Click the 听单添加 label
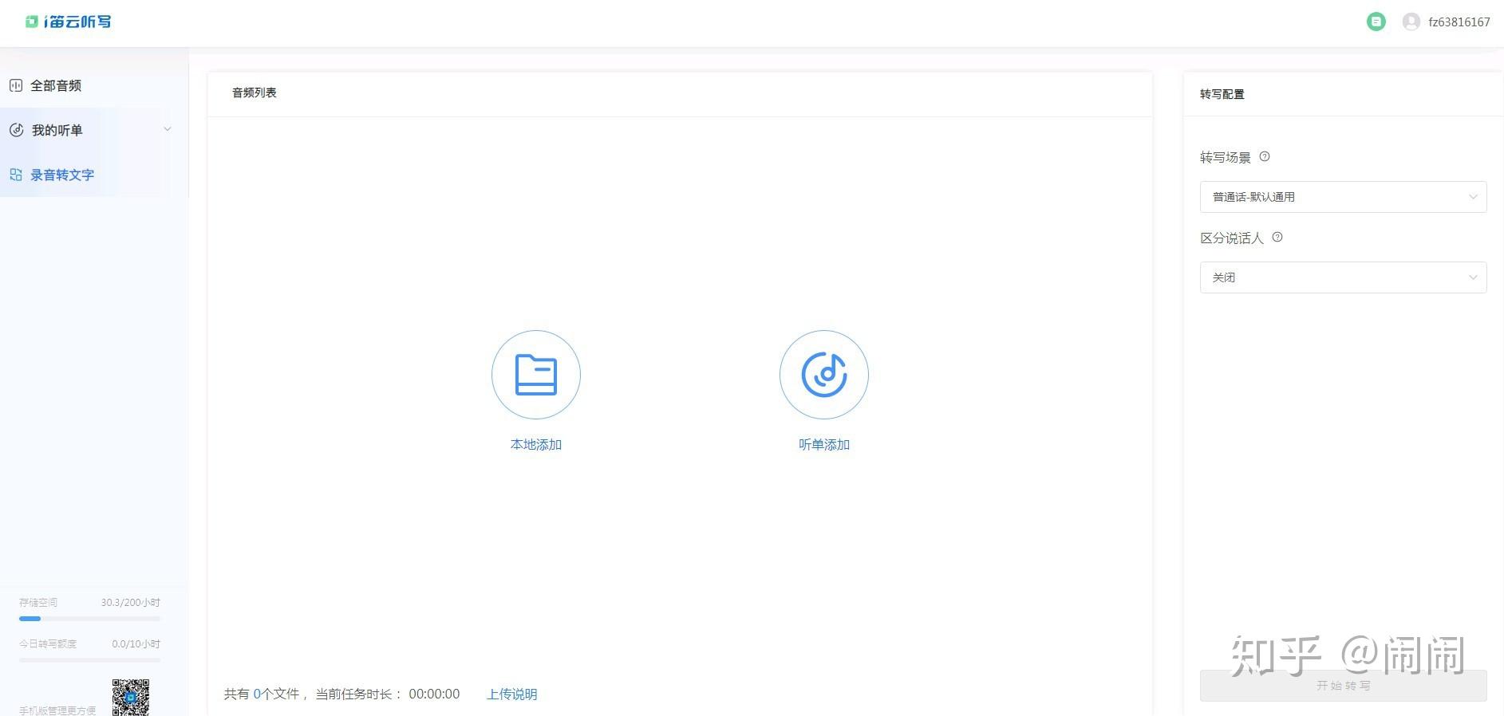Screen dimensions: 1504x716 pyautogui.click(x=824, y=445)
